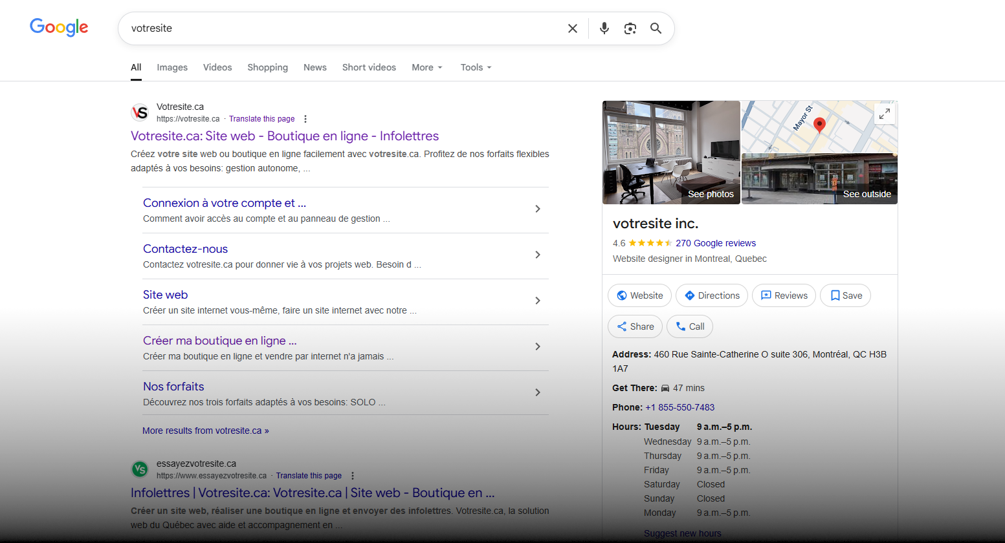This screenshot has width=1005, height=543.
Task: Switch to the Images tab
Action: point(172,67)
